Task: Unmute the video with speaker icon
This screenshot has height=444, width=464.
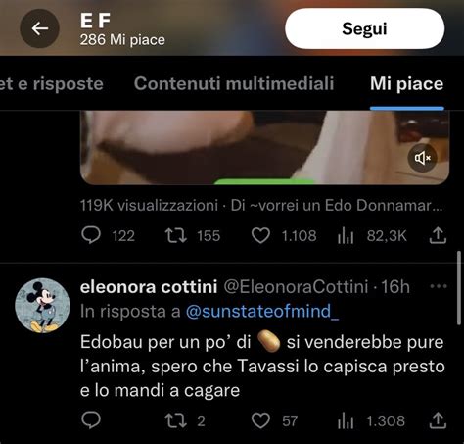Action: point(423,158)
